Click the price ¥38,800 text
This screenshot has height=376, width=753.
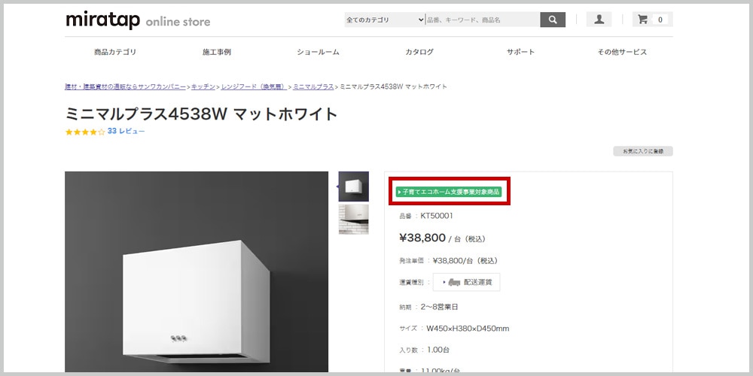point(422,238)
